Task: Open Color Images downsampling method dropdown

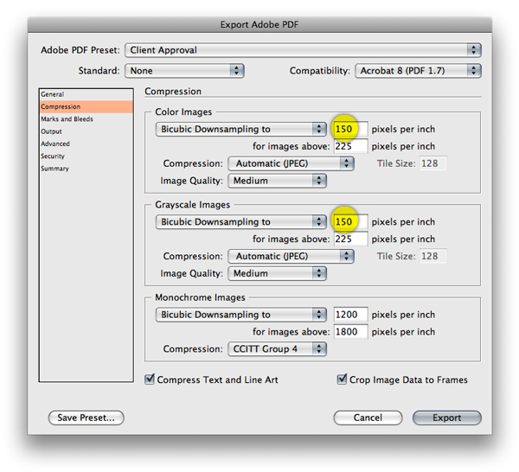Action: coord(241,130)
